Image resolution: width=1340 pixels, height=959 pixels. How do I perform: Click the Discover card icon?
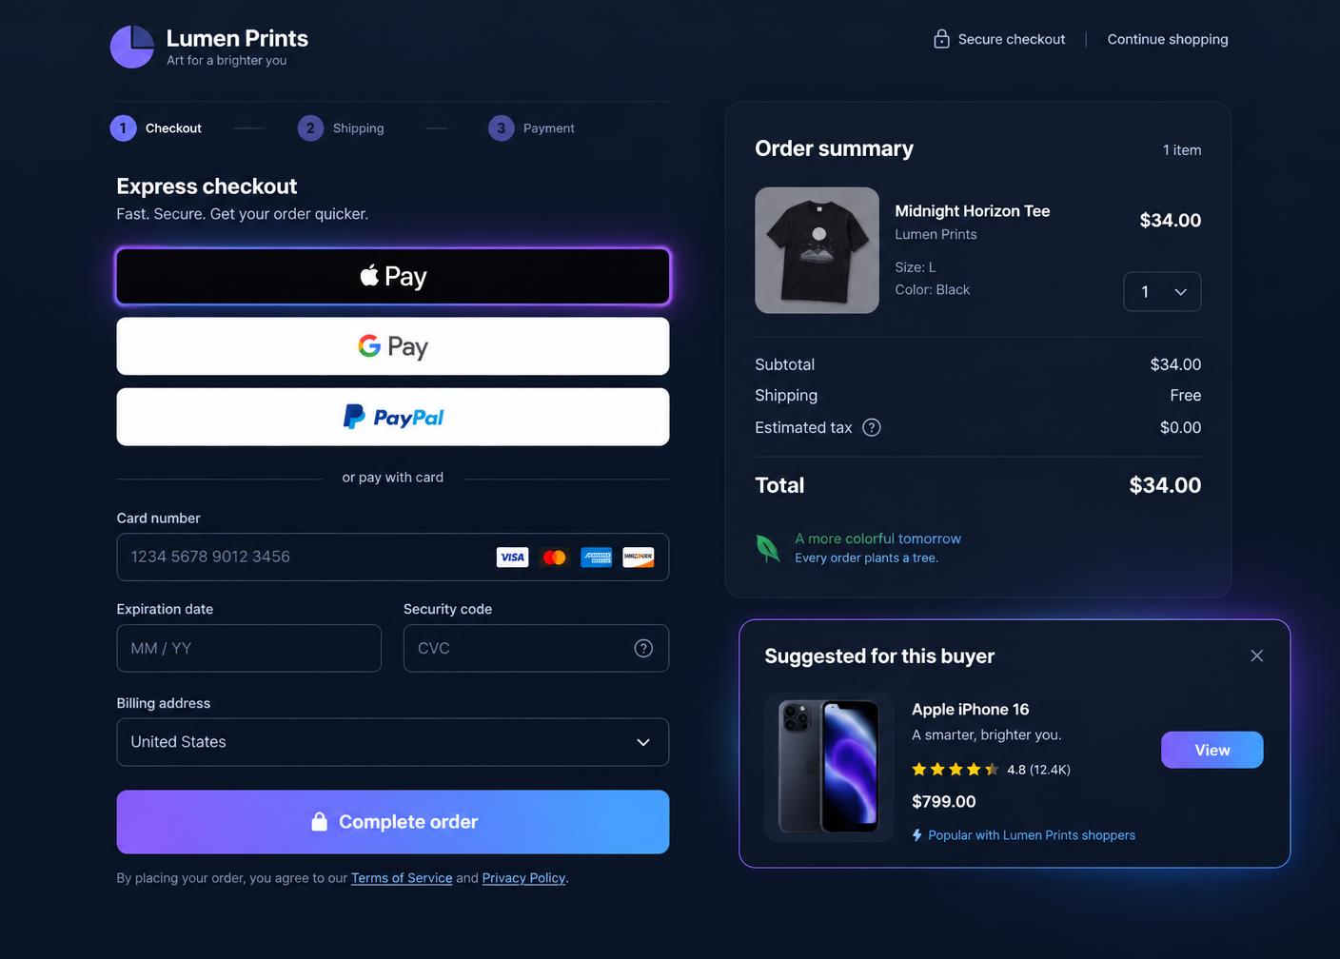click(x=639, y=558)
